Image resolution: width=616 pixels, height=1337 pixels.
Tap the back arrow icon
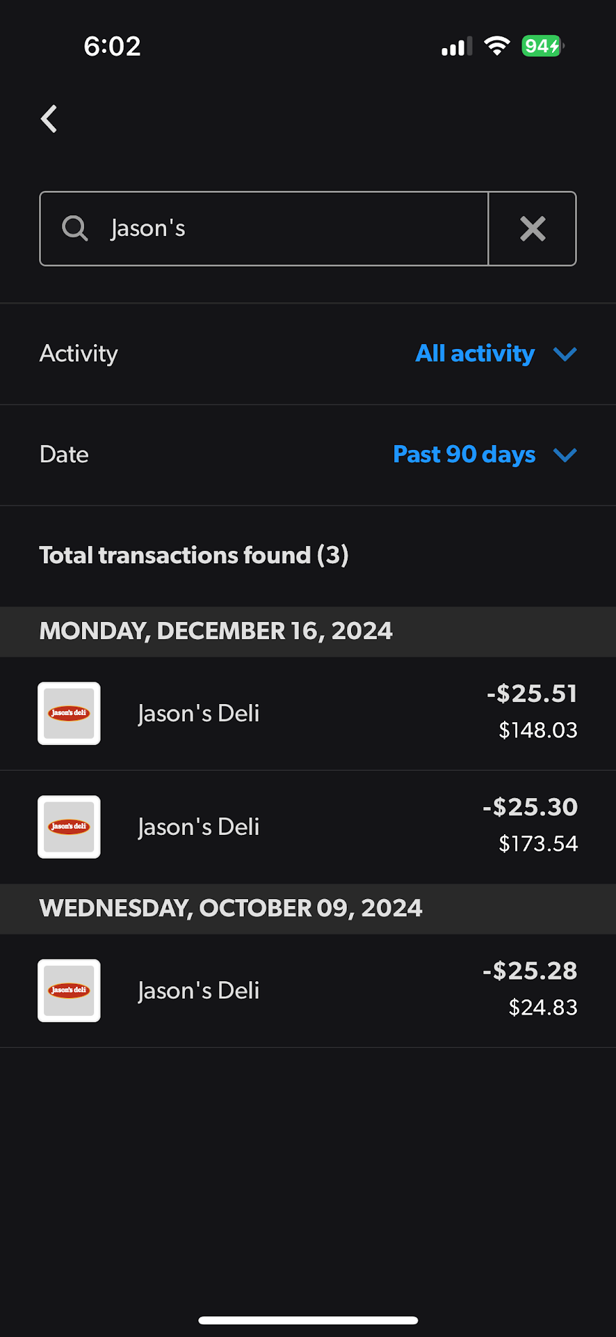pos(49,119)
